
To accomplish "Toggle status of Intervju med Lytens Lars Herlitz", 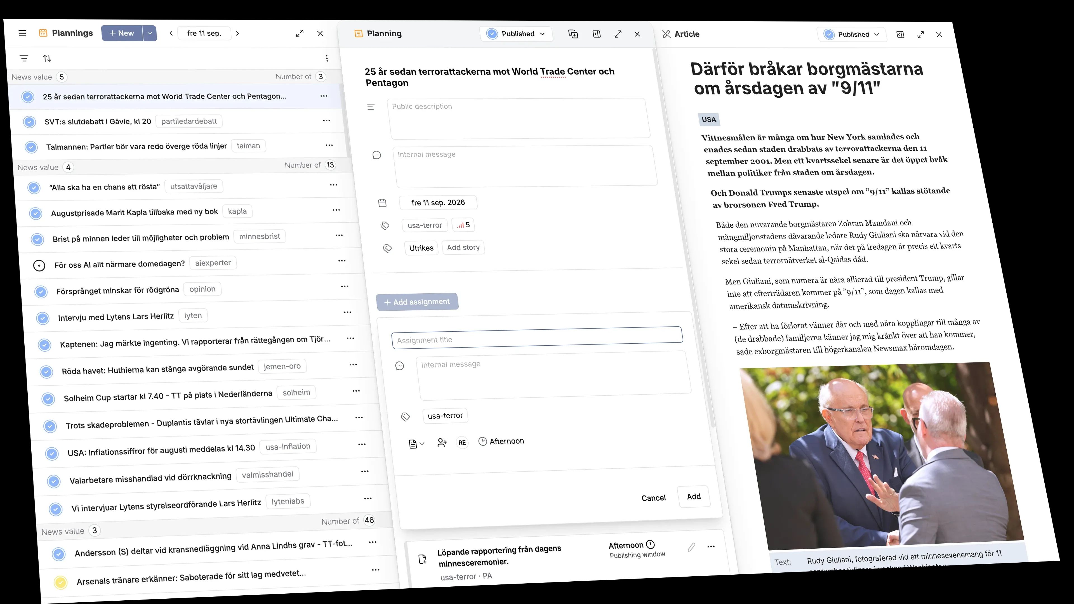I will (43, 318).
